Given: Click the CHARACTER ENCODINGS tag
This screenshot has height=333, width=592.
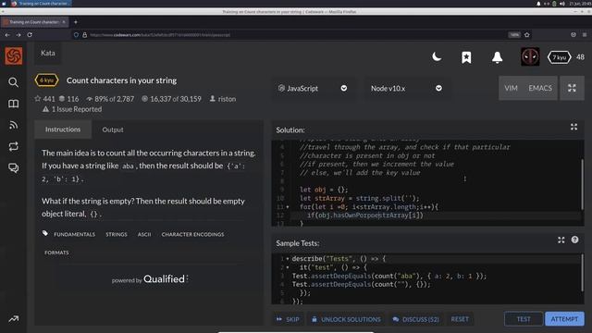Looking at the screenshot, I should [x=192, y=234].
